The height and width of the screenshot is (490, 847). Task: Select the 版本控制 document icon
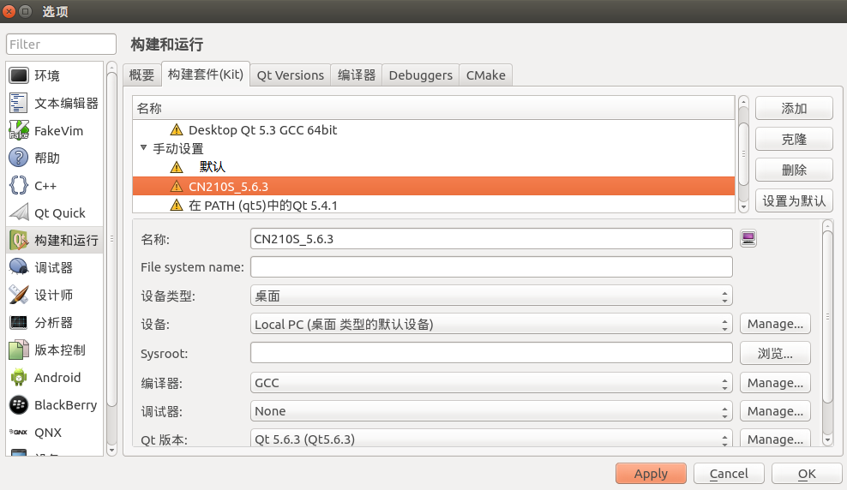coord(18,350)
